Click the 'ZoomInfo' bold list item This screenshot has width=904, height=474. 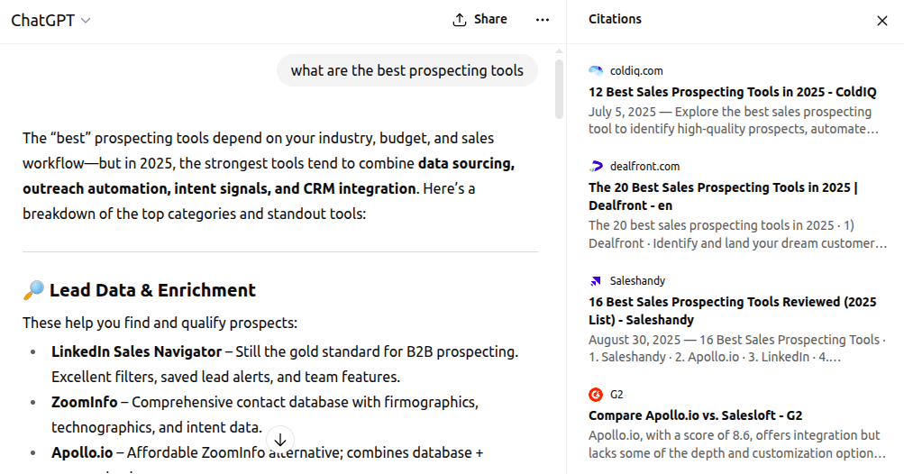84,402
